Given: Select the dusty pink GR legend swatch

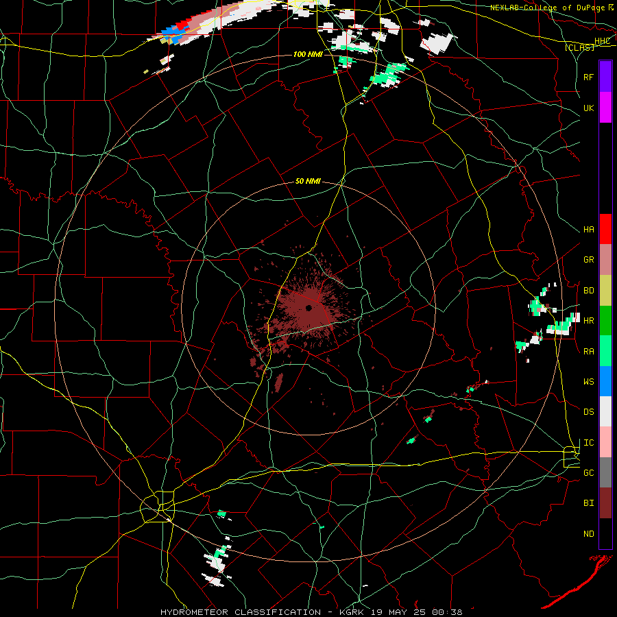Looking at the screenshot, I should click(605, 260).
